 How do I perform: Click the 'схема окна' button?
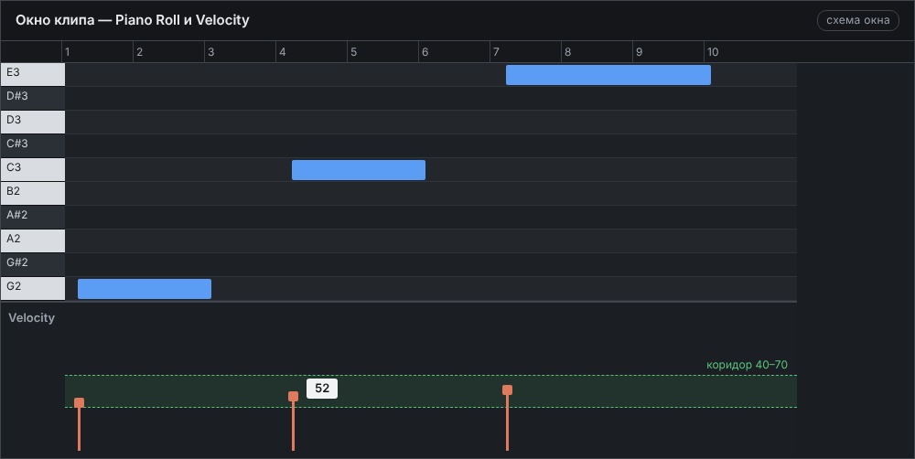pyautogui.click(x=858, y=20)
